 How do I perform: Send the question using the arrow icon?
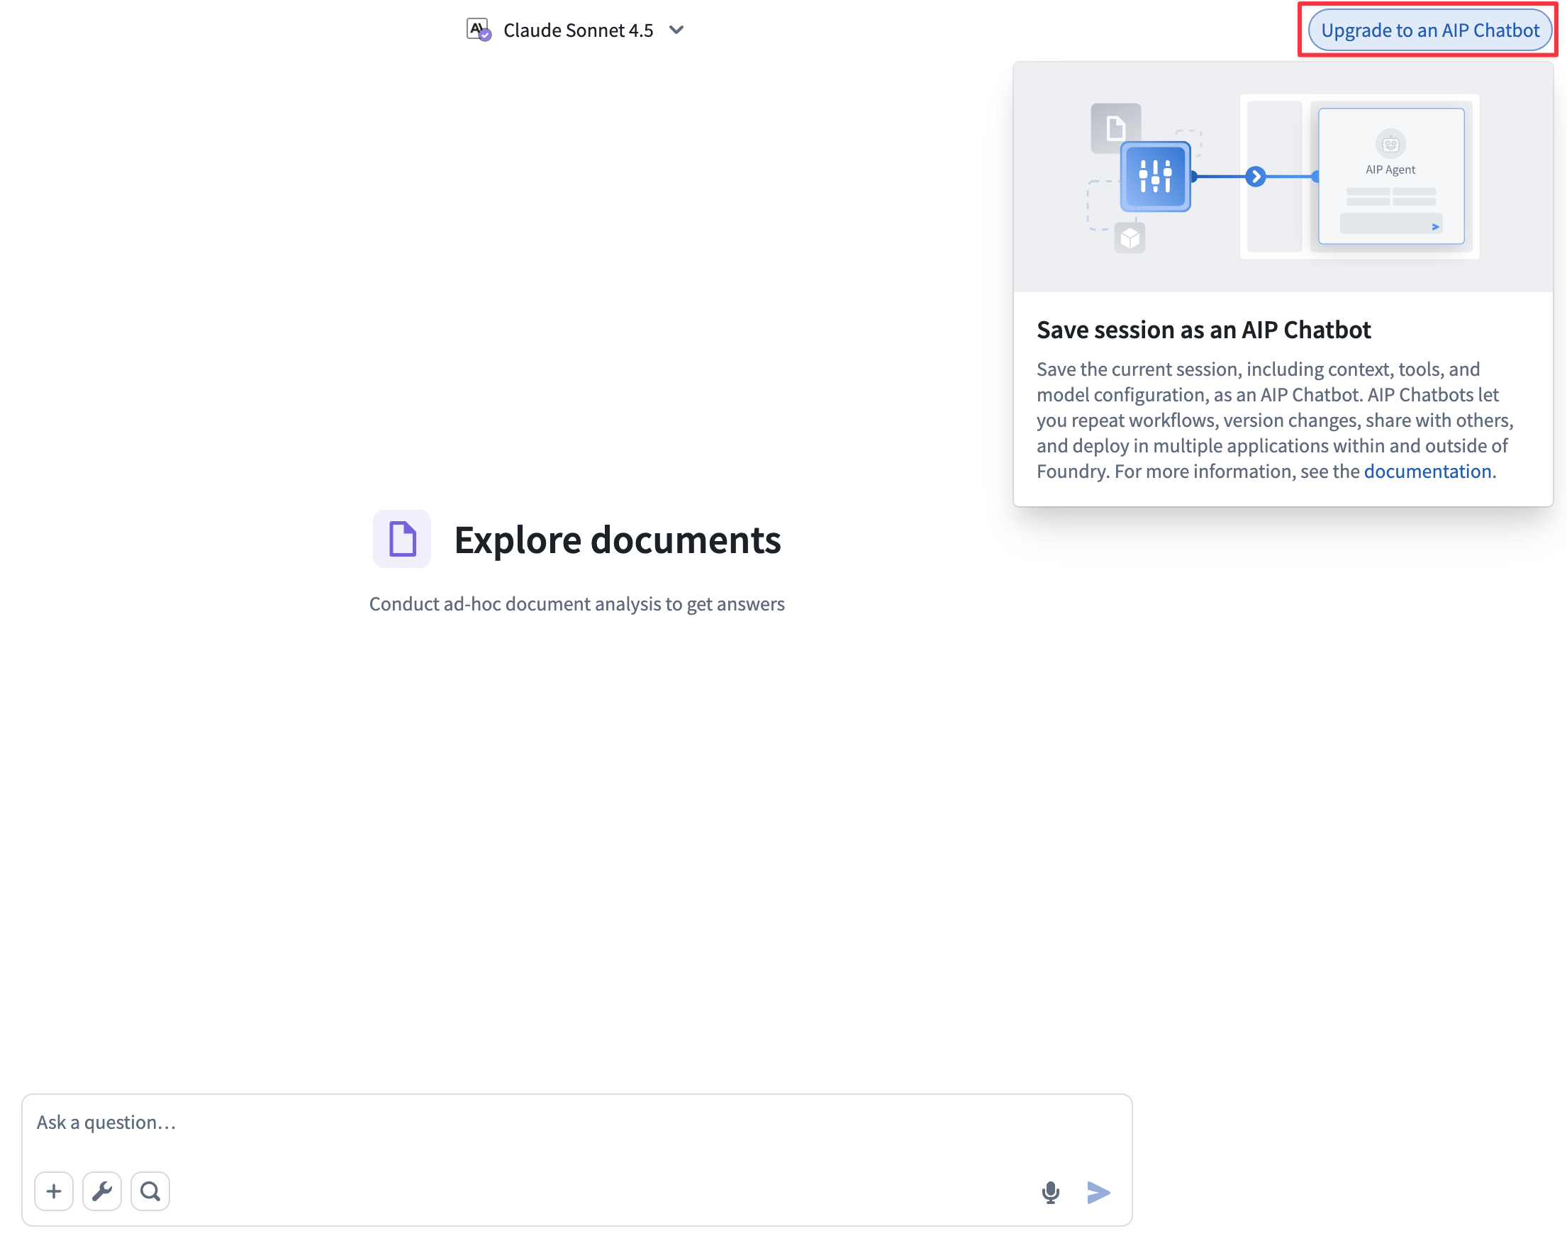(x=1099, y=1191)
